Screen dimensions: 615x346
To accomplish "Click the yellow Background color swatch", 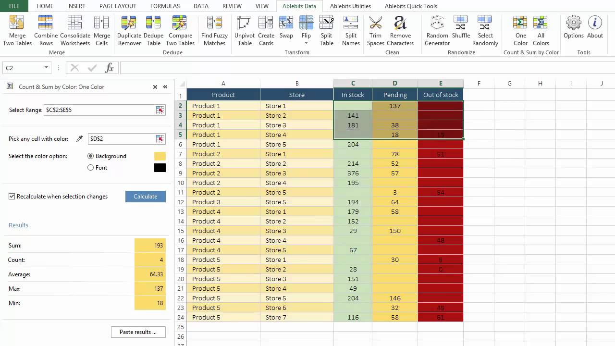I will click(x=160, y=156).
